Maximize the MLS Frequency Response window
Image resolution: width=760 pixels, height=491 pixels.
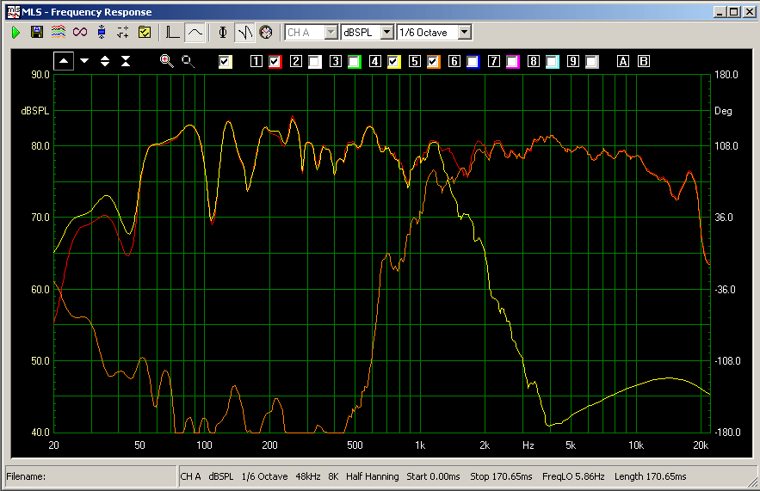coord(734,12)
